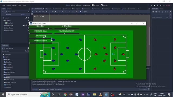Viewport: 173px width, 97px height.
Task: Toggle FileSystem split view icon
Action: [28, 48]
